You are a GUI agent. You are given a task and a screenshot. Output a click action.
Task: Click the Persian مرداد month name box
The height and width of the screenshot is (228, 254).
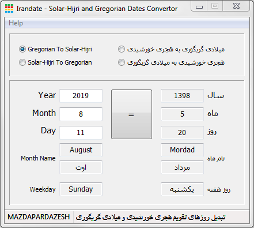pyautogui.click(x=182, y=167)
